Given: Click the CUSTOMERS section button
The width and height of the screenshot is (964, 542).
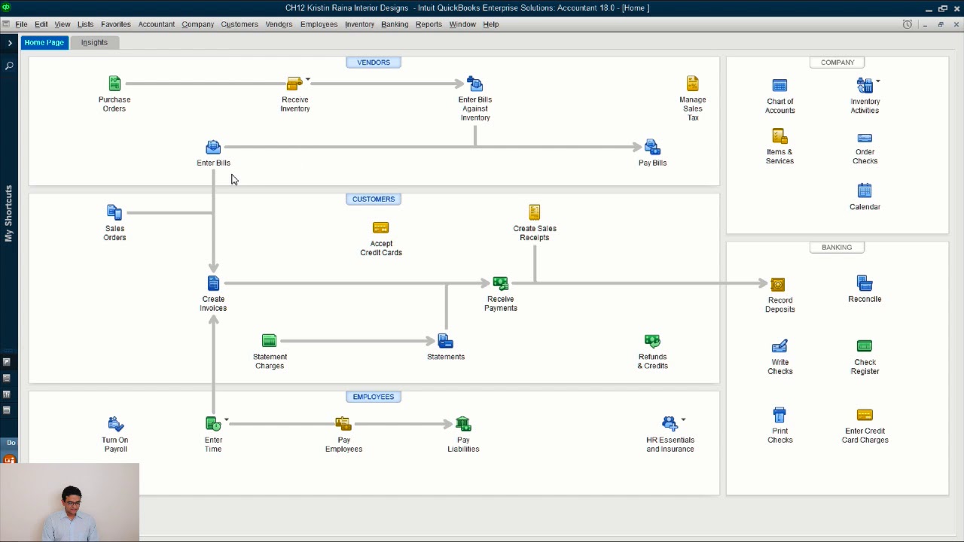Looking at the screenshot, I should 374,199.
